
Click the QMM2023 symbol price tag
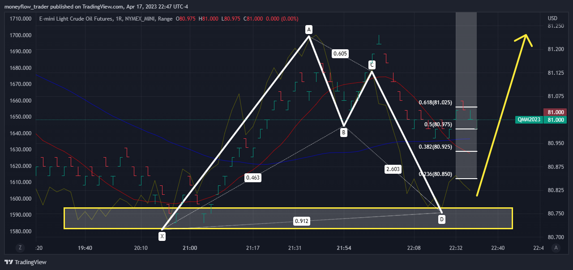tap(530, 120)
